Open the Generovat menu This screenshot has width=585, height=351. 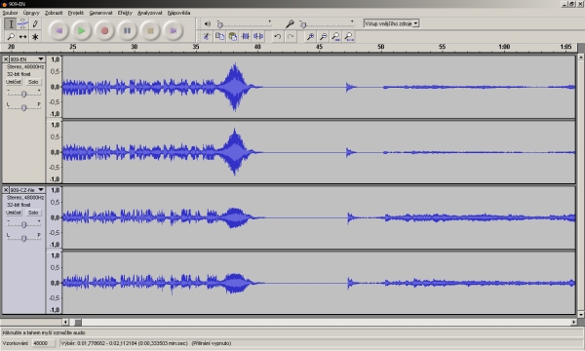click(x=100, y=13)
